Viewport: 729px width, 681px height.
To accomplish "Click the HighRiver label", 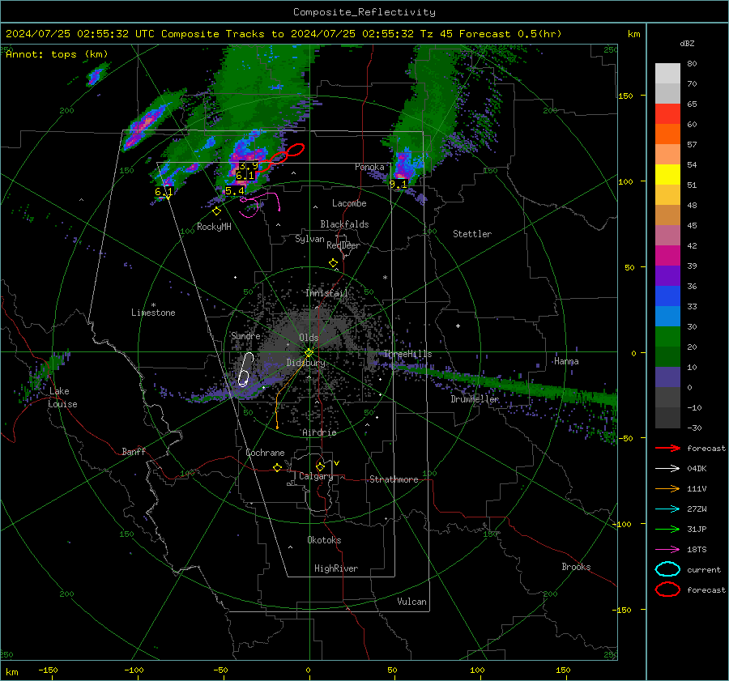I will [336, 568].
